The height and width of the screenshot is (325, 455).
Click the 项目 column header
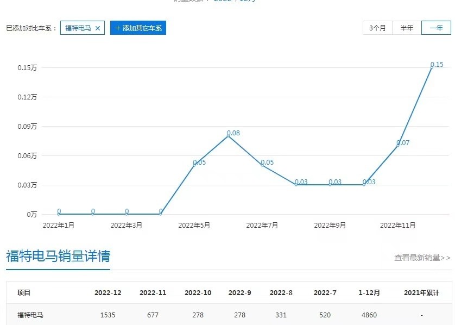click(x=24, y=293)
